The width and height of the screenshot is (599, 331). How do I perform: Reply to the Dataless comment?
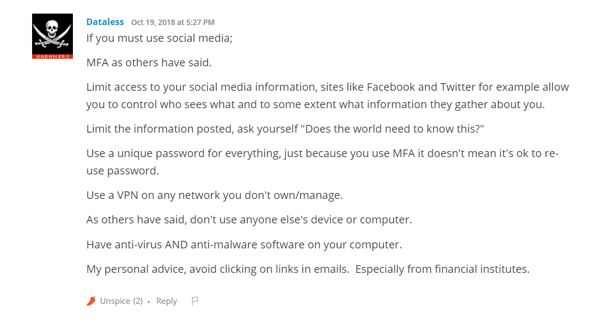(166, 301)
